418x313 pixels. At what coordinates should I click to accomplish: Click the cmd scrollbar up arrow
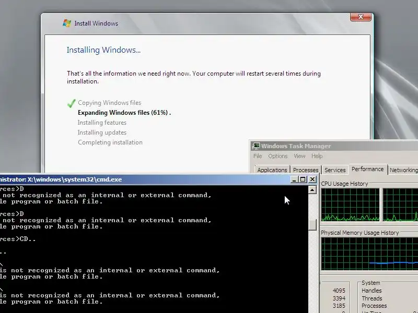coord(312,190)
